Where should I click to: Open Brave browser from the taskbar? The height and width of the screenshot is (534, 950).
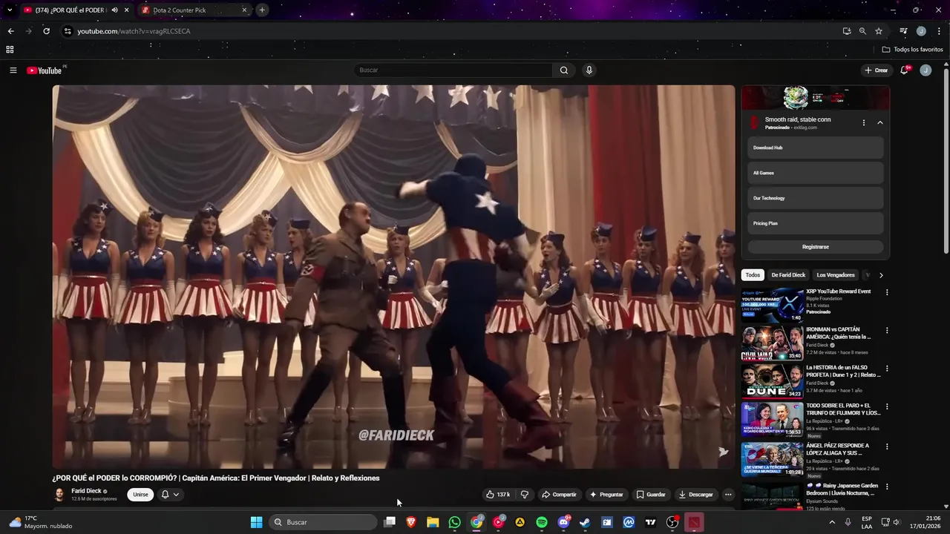[x=411, y=522]
